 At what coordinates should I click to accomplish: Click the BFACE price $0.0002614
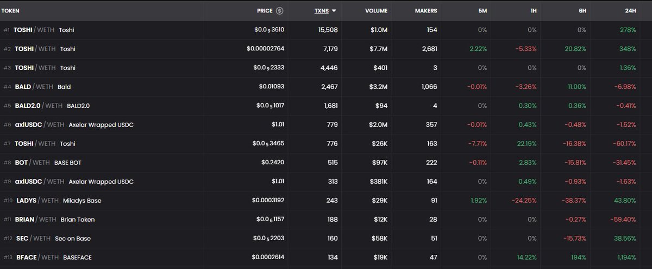point(268,258)
